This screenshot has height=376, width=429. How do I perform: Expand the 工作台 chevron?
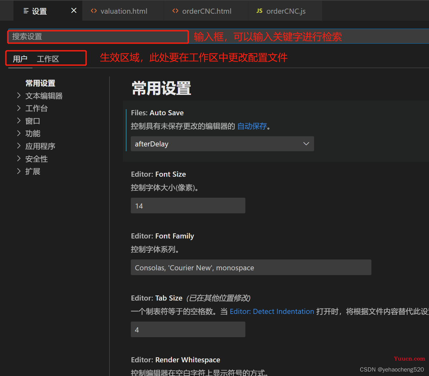tap(19, 108)
